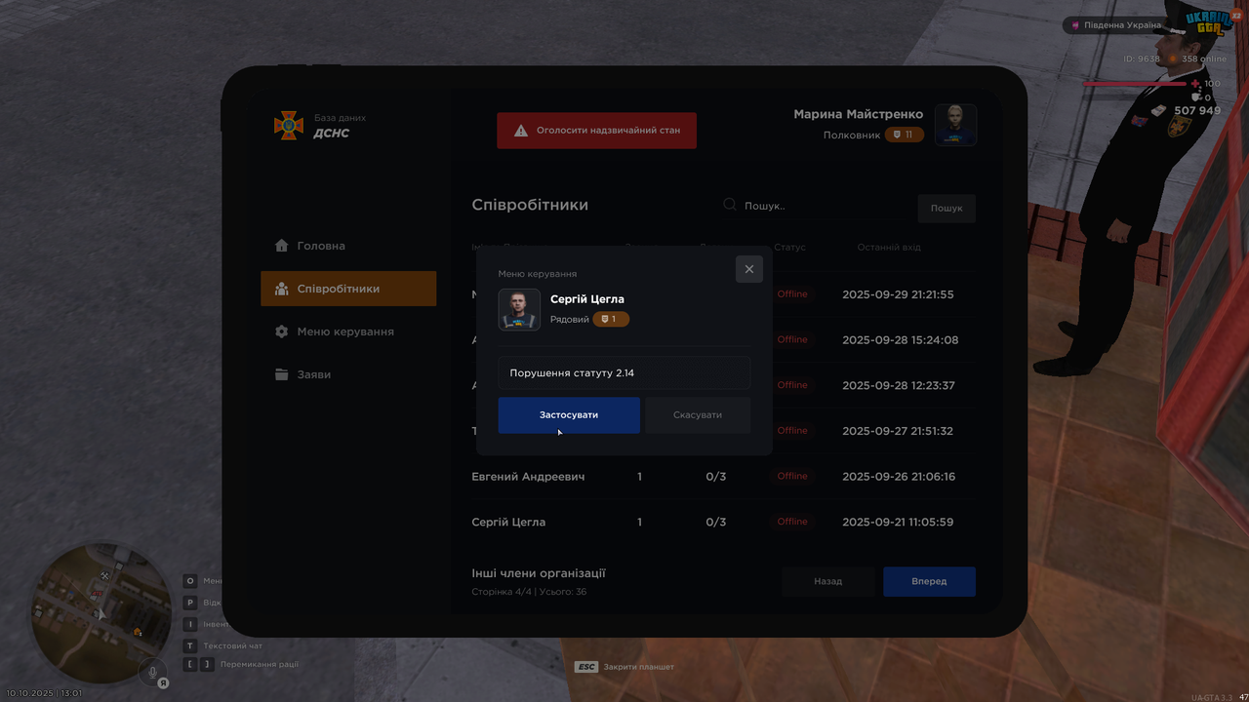
Task: Click the Сергій Цегла table row name
Action: (x=508, y=522)
